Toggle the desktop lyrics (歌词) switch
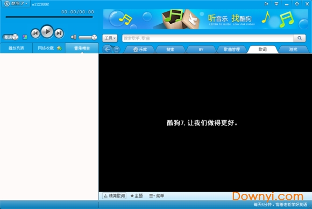 pyautogui.click(x=10, y=37)
